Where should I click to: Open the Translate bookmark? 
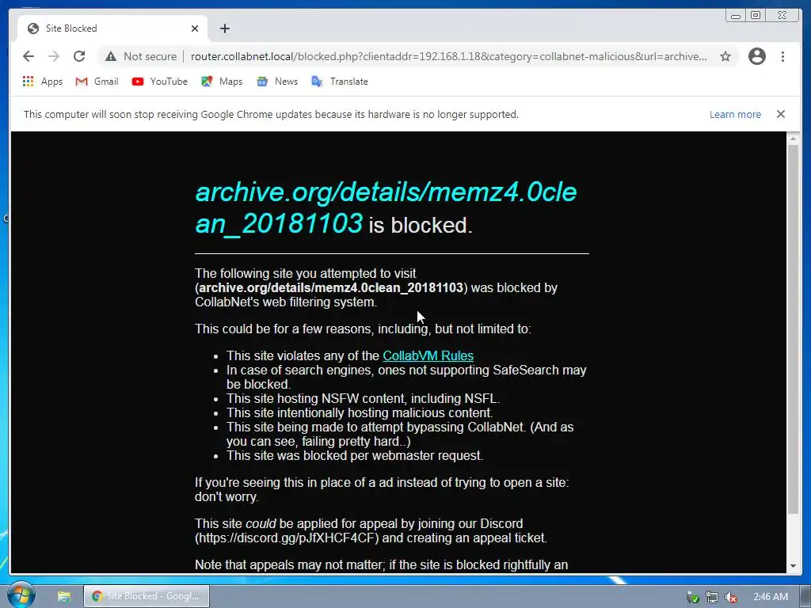pos(340,82)
